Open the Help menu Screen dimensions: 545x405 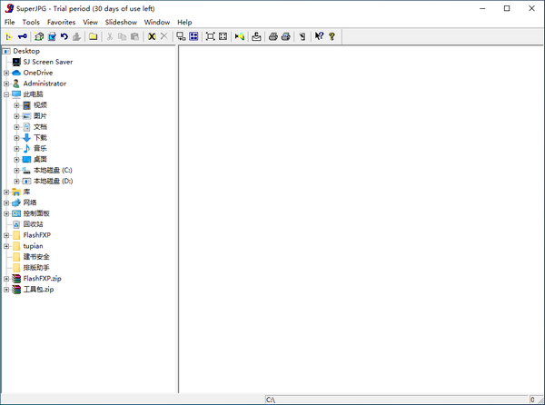pyautogui.click(x=184, y=22)
